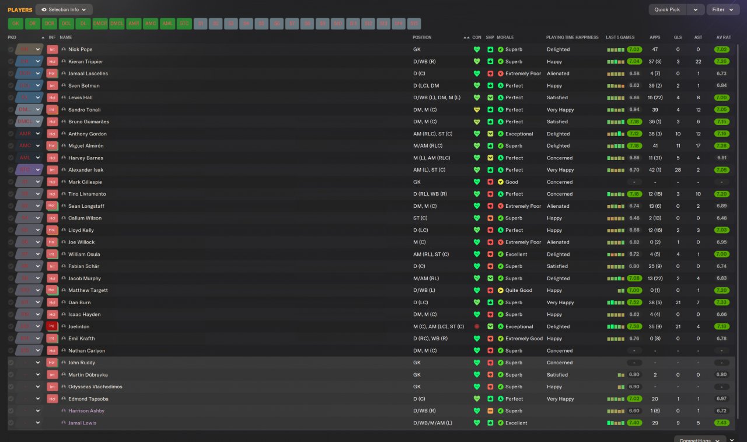This screenshot has height=442, width=747.
Task: Sort by Playing Time Happiness column
Action: coord(573,37)
